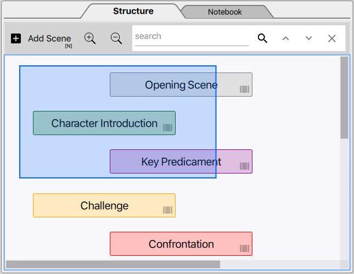Select the Confrontation scene card
The image size is (354, 274).
pyautogui.click(x=181, y=244)
